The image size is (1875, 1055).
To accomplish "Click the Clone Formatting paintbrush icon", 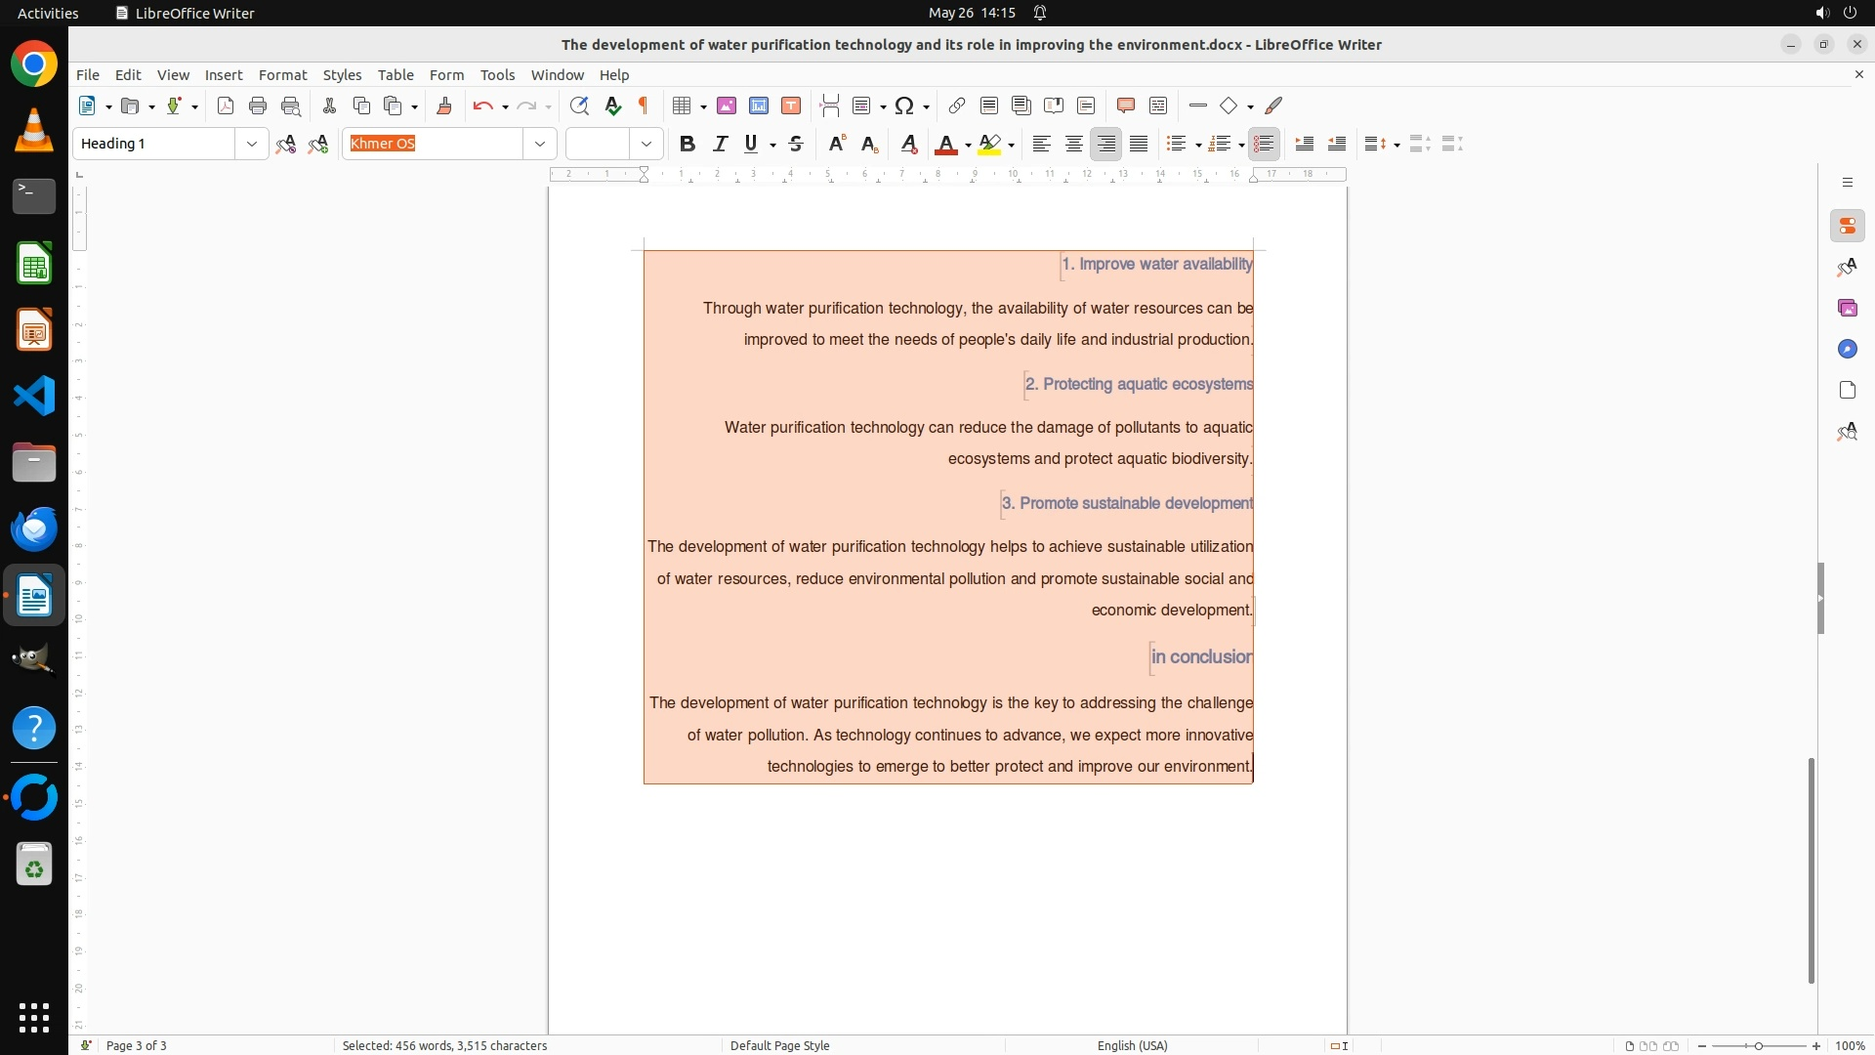I will [444, 105].
